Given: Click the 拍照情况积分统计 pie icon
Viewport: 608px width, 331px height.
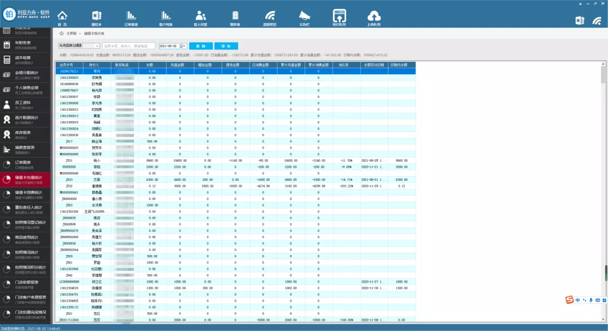Looking at the screenshot, I should click(7, 270).
